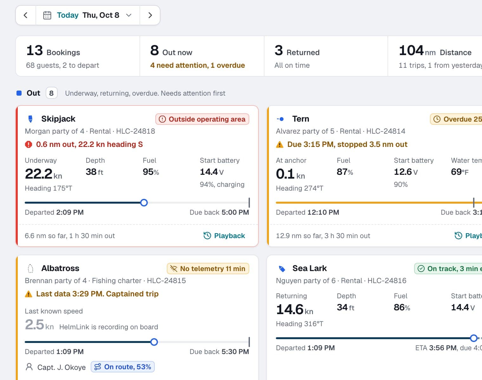Click "Last data 3:29 PM. Captained trip"
This screenshot has width=482, height=380.
[x=97, y=294]
